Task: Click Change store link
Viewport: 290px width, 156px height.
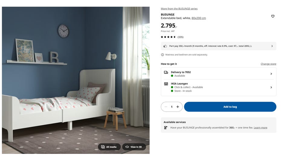Action: point(268,64)
